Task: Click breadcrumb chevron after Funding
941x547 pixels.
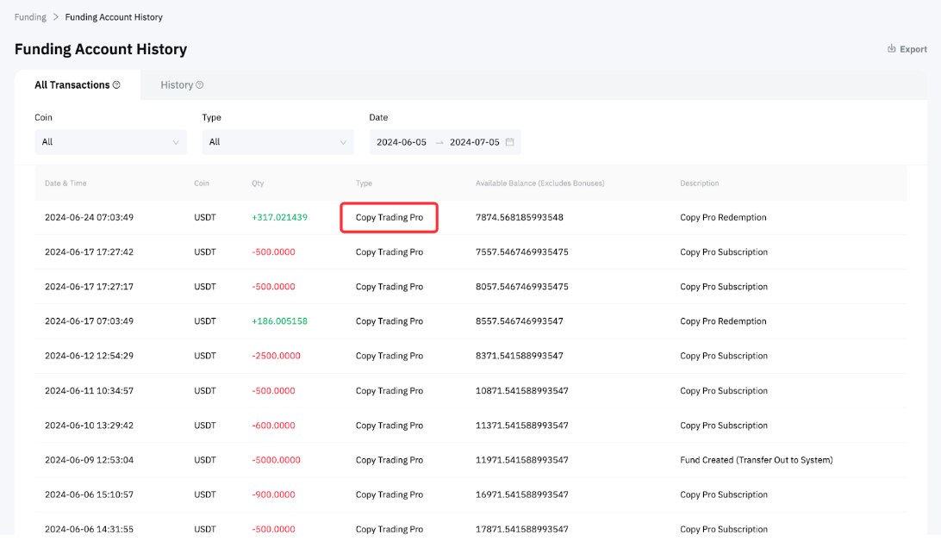Action: (x=56, y=17)
